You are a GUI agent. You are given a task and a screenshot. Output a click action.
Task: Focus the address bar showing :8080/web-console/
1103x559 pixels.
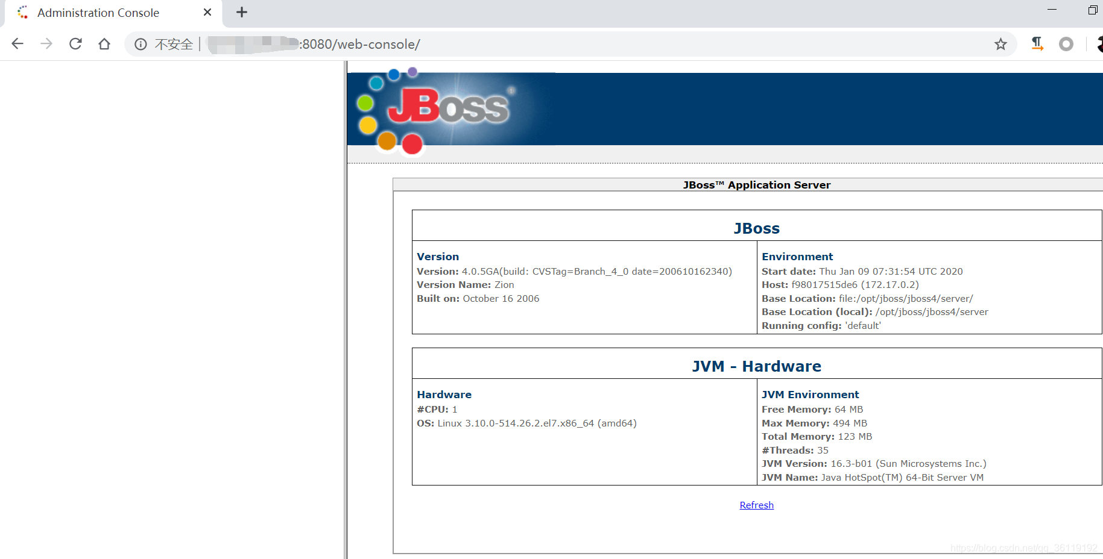pos(570,44)
